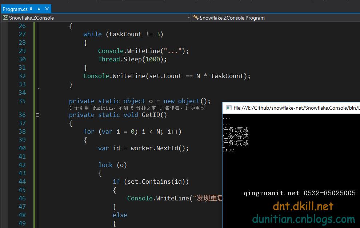Click 'set.Count' in line 32

point(165,76)
